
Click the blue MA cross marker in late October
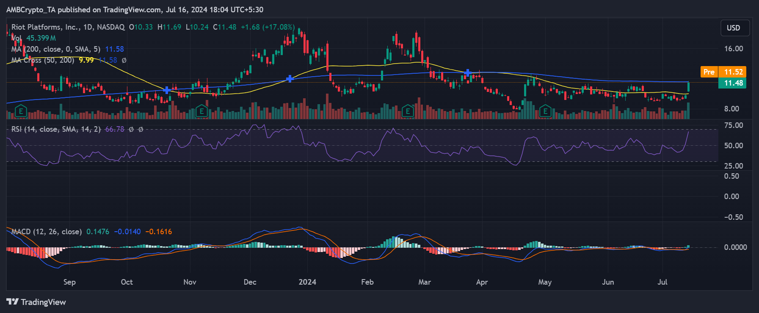167,90
